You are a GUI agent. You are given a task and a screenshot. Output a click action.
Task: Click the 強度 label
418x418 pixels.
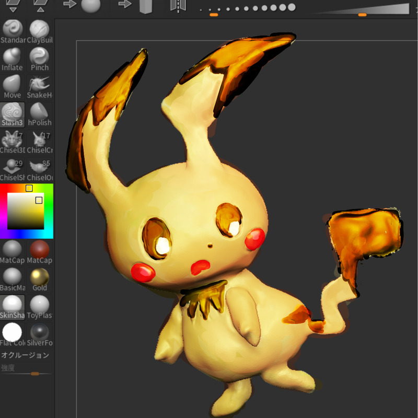click(x=8, y=368)
